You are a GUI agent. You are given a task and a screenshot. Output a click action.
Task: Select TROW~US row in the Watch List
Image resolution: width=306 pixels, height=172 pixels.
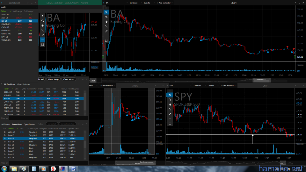tap(19, 40)
